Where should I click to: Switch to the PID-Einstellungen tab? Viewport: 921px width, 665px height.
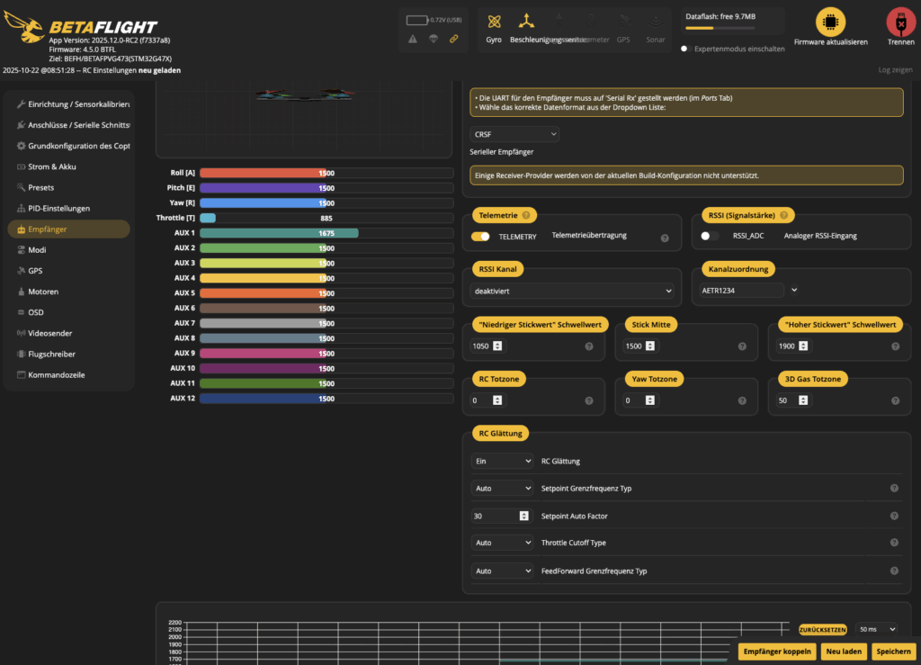tap(58, 209)
